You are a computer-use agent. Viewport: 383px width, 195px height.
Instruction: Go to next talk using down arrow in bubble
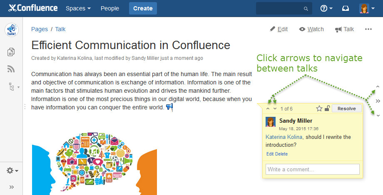[x=275, y=109]
